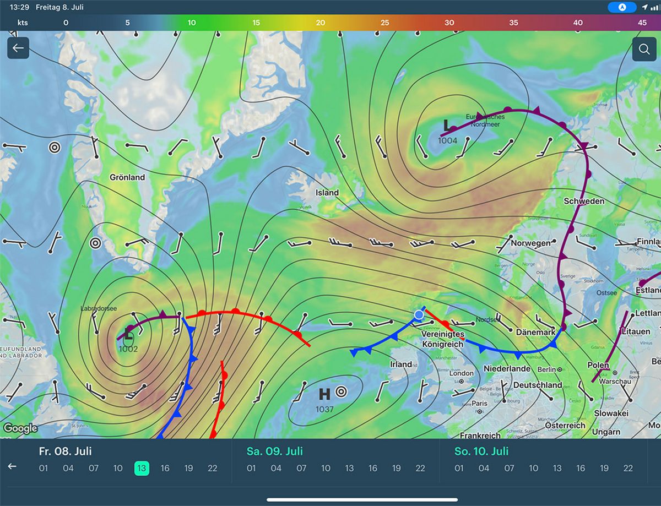Tap the Freitag 8. Juli date in status bar
The width and height of the screenshot is (661, 506).
click(59, 7)
